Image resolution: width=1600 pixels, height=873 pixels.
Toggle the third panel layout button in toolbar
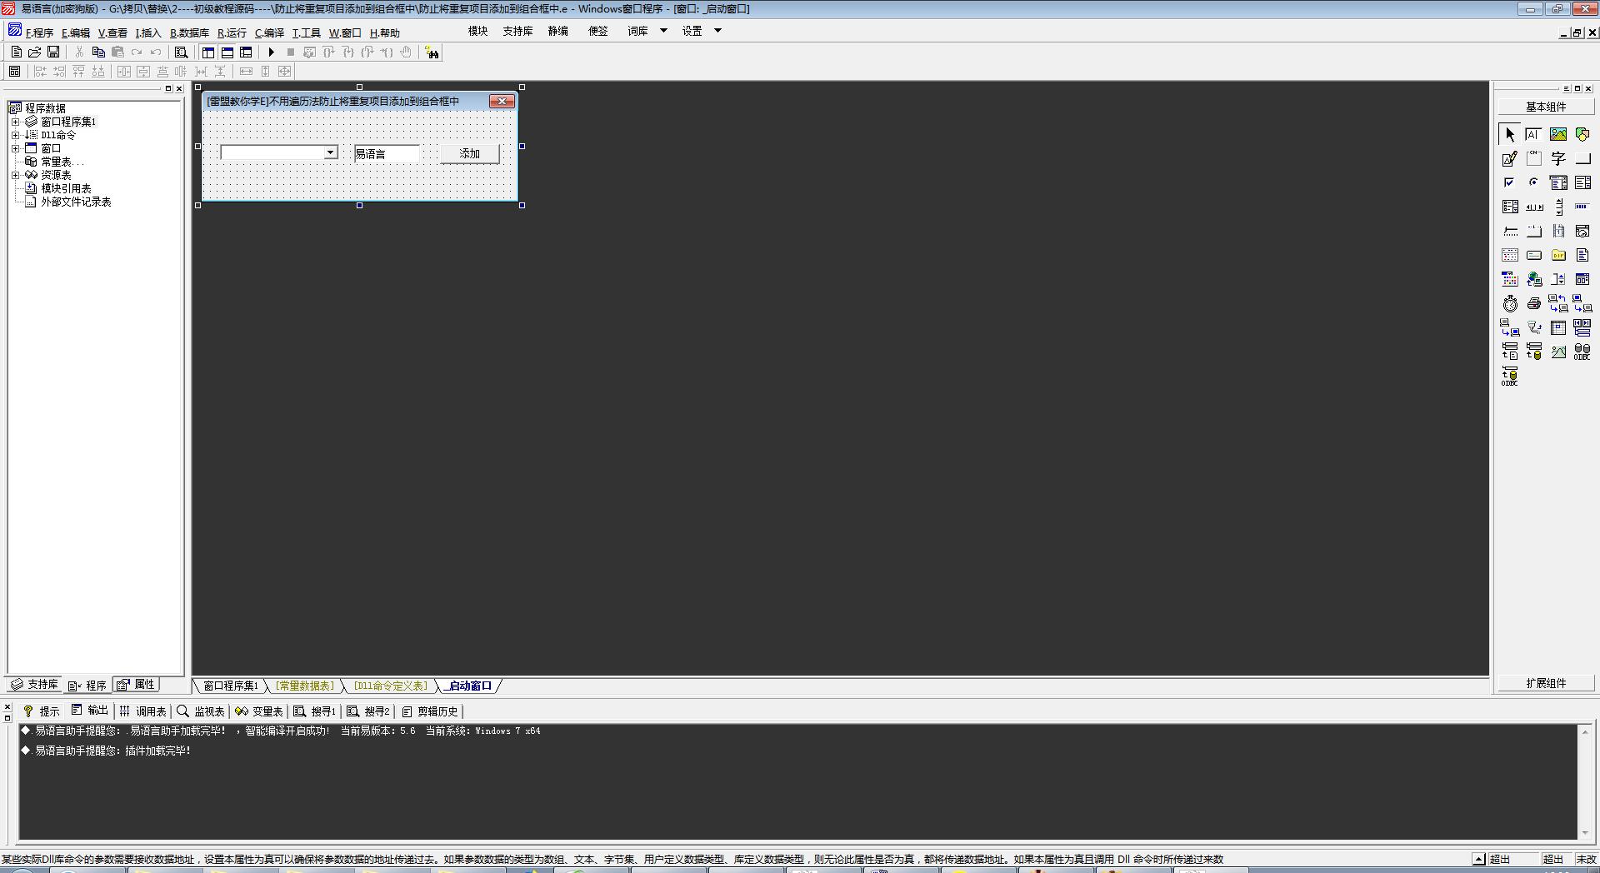point(246,52)
